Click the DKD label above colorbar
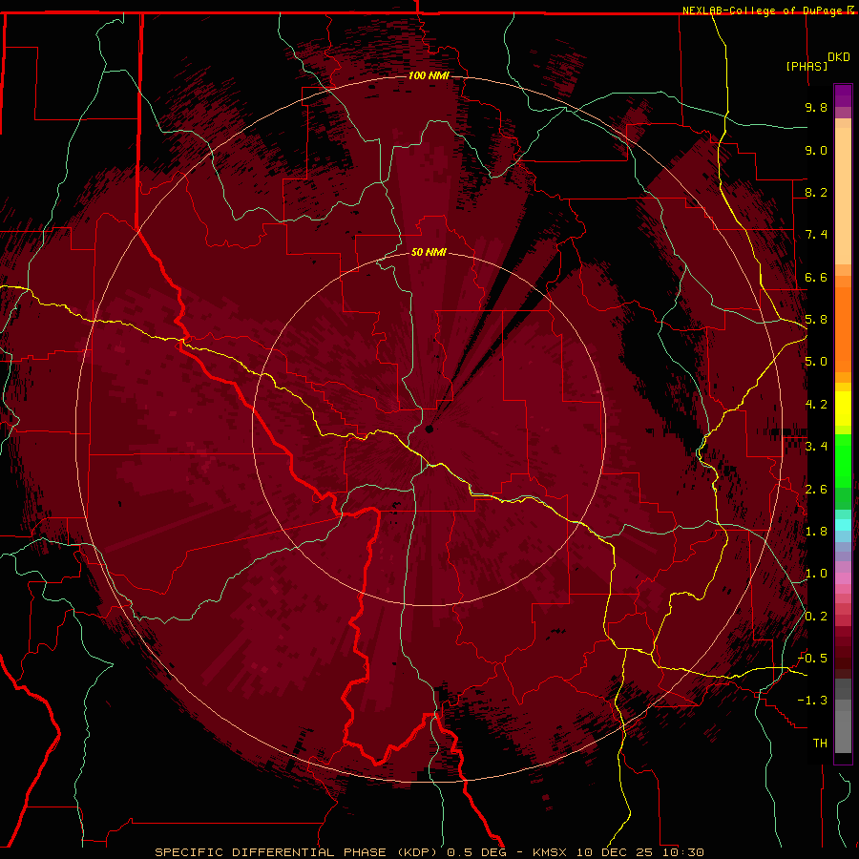The width and height of the screenshot is (859, 859). (x=839, y=57)
